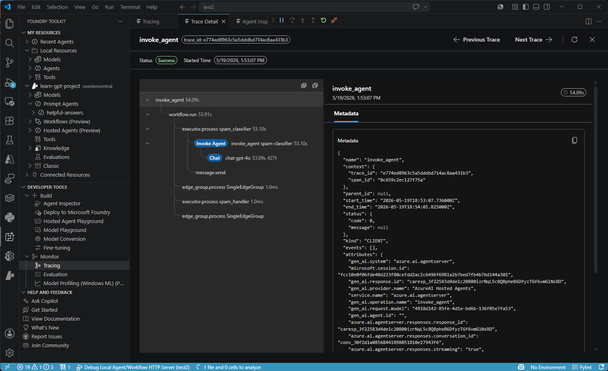The width and height of the screenshot is (608, 371).
Task: Open the Accounts icon in activity bar
Action: pos(10,333)
